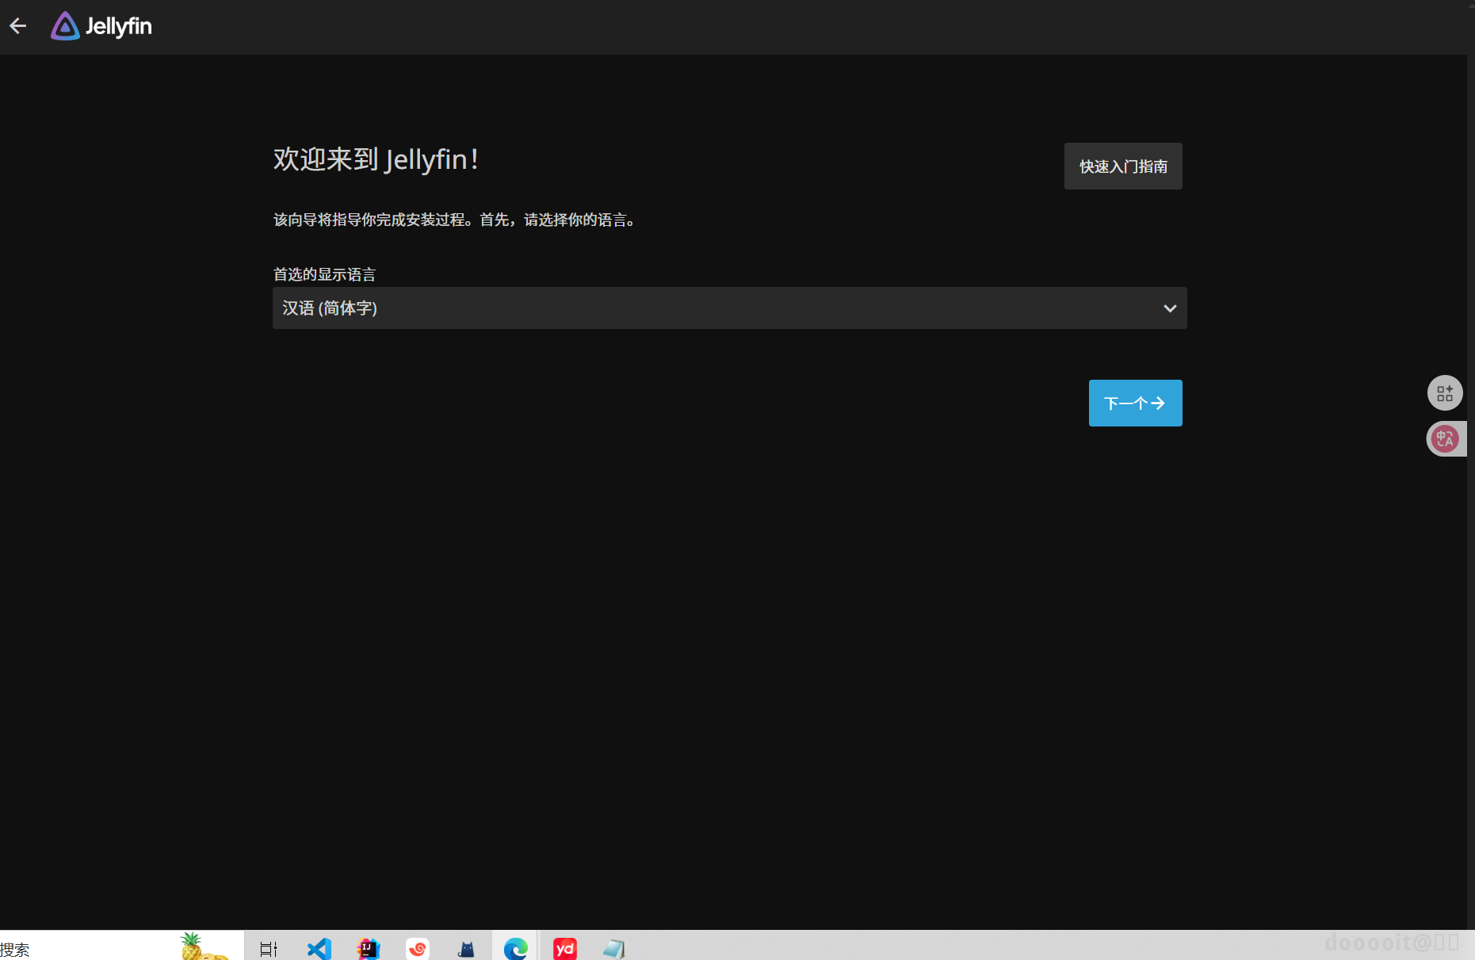Open the 首选的显示语言 language dropdown
The image size is (1475, 960).
coord(729,308)
